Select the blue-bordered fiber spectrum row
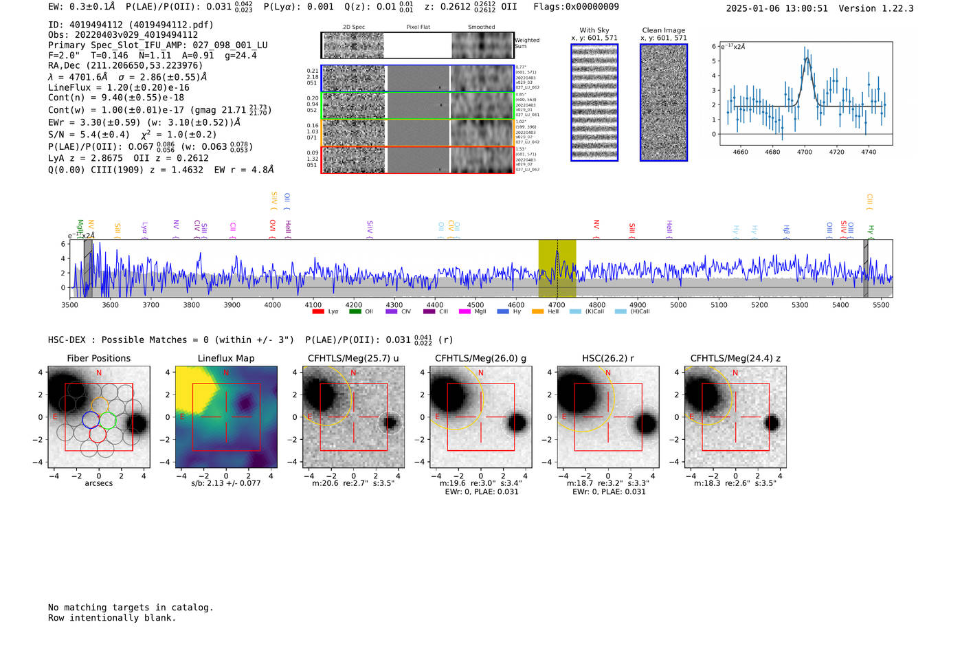This screenshot has height=655, width=962. pos(417,78)
